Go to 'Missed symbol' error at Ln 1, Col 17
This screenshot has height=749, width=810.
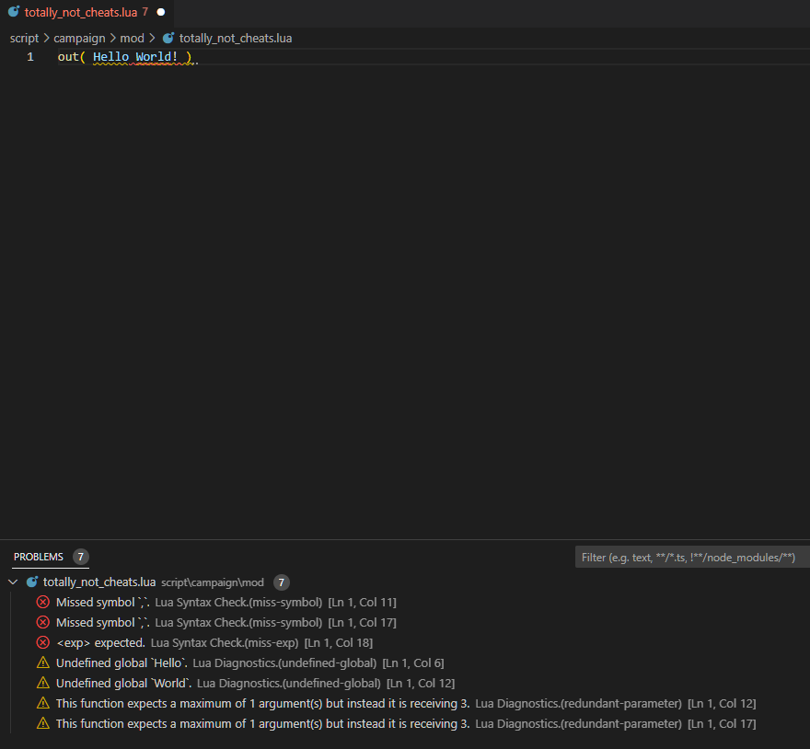click(x=405, y=622)
